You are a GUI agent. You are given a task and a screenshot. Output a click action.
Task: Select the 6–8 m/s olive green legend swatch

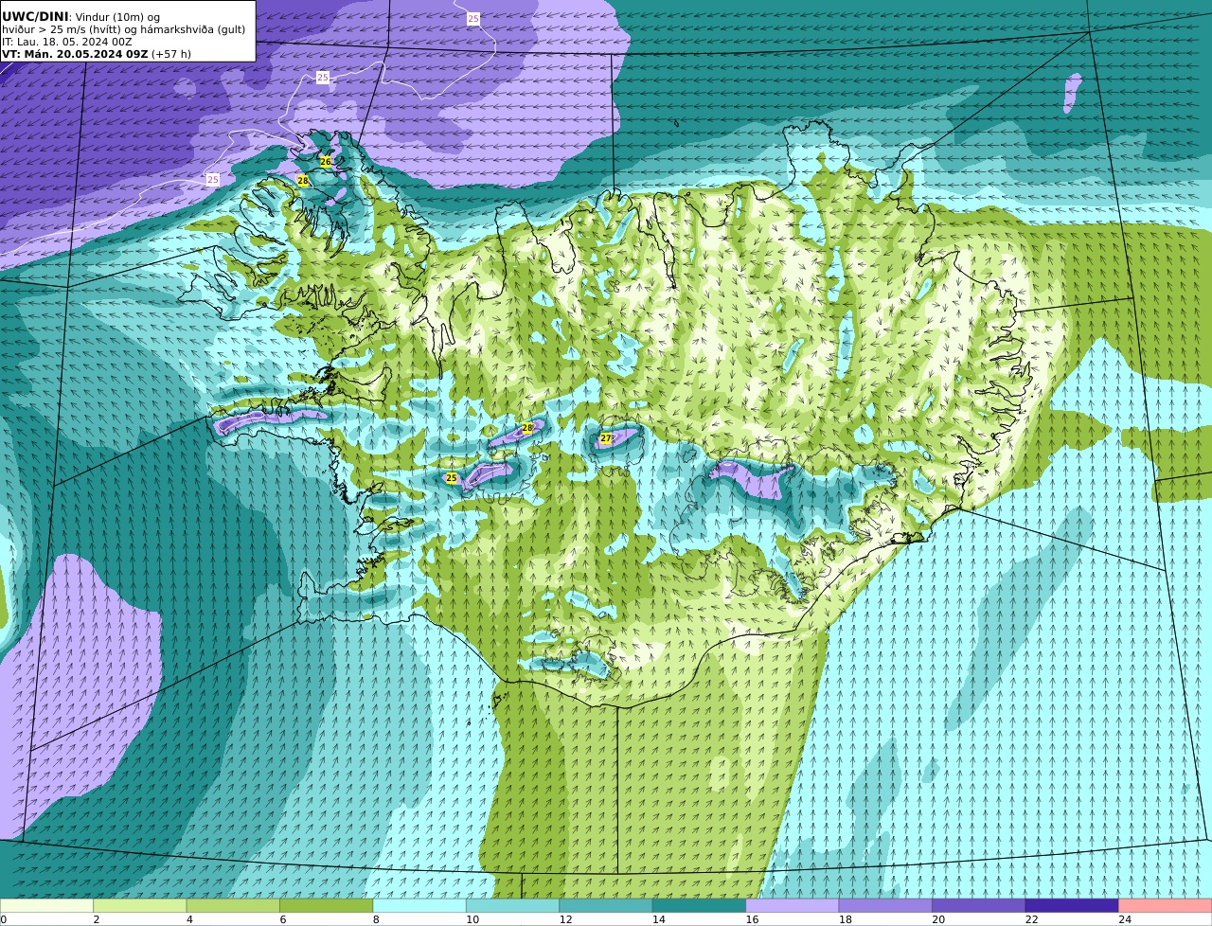(x=327, y=906)
